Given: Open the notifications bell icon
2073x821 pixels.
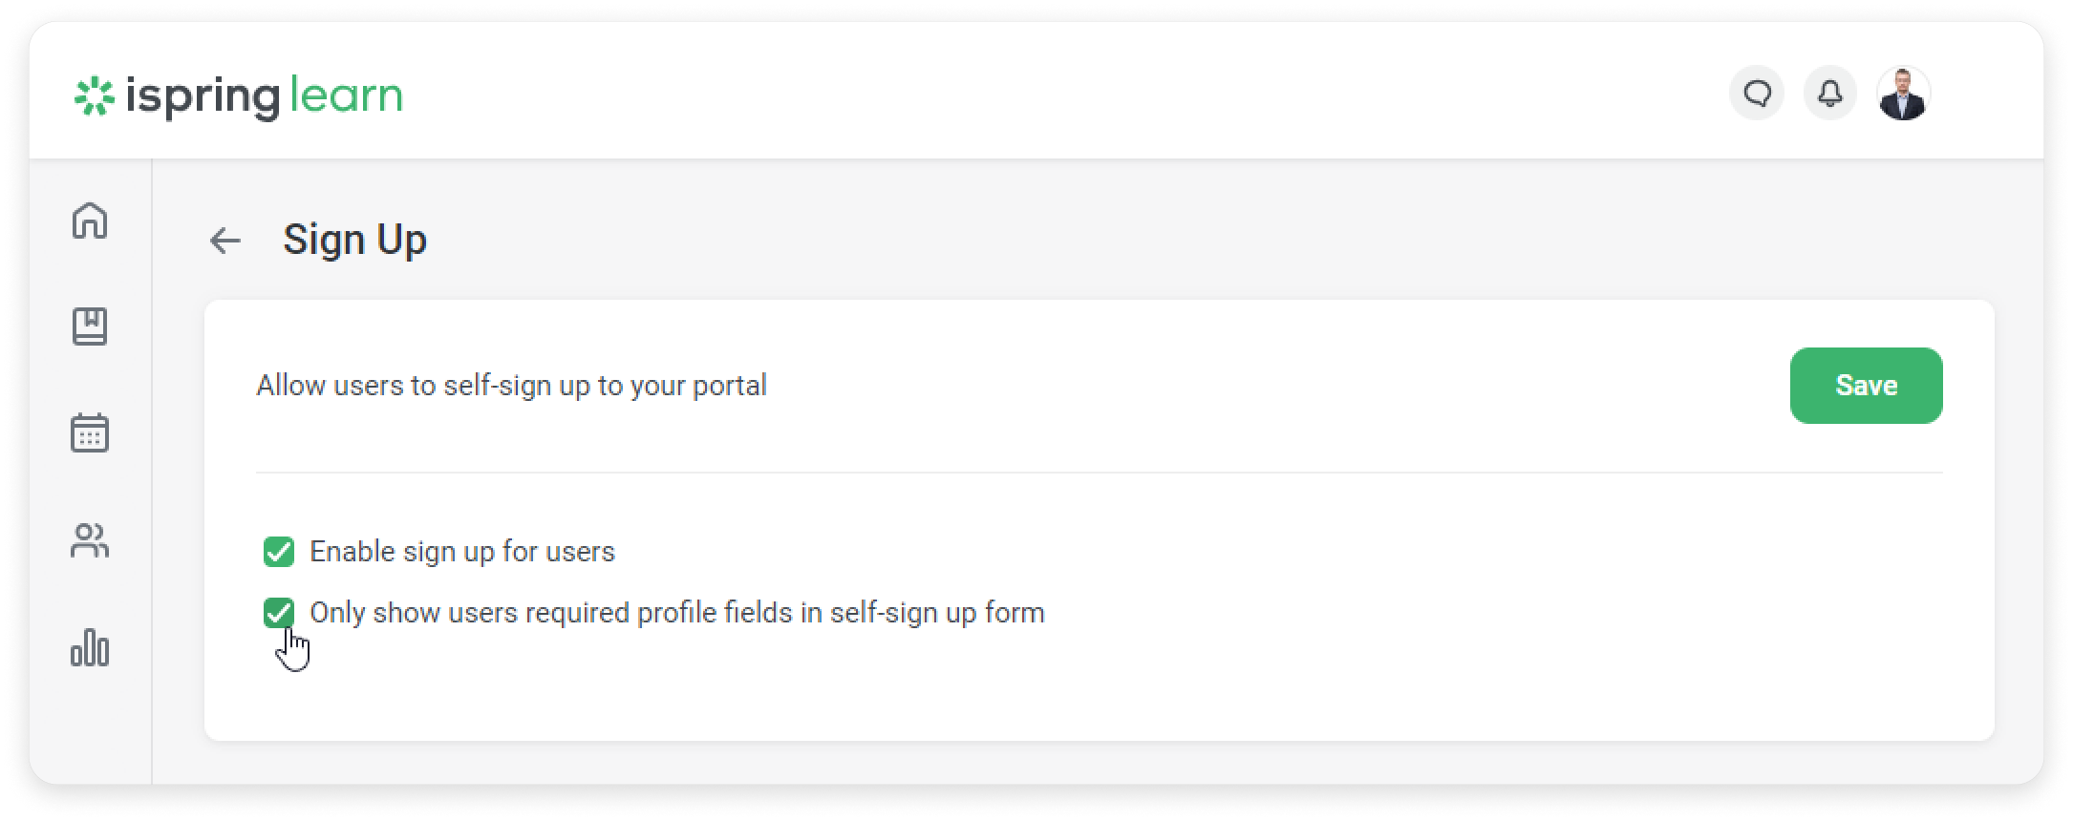Looking at the screenshot, I should pos(1829,94).
